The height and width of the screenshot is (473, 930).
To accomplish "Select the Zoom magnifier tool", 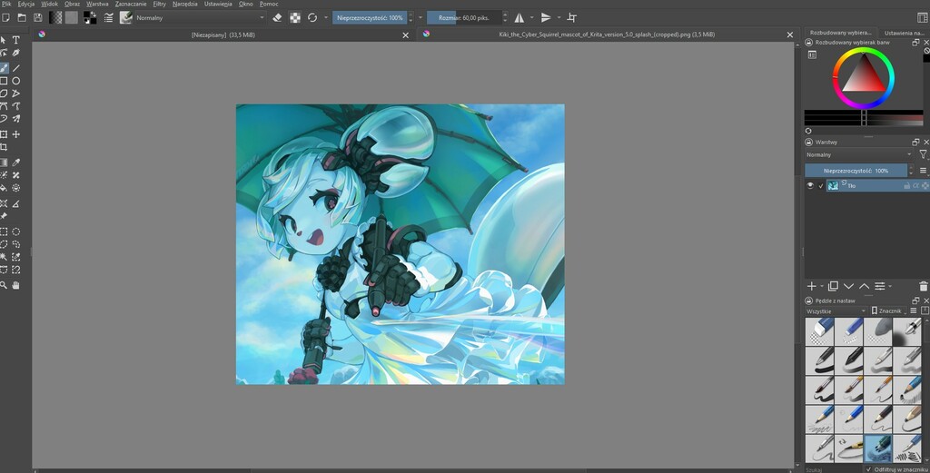I will (5, 285).
